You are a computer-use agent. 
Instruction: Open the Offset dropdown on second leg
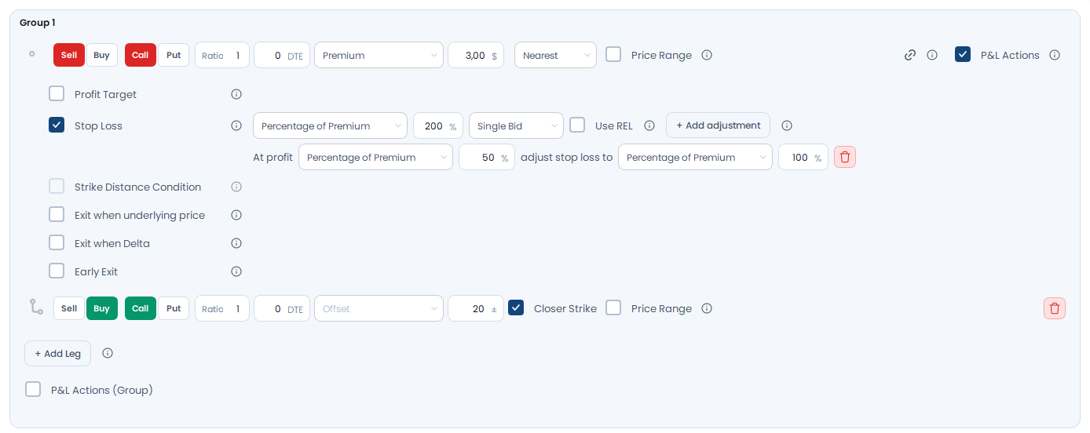point(379,308)
